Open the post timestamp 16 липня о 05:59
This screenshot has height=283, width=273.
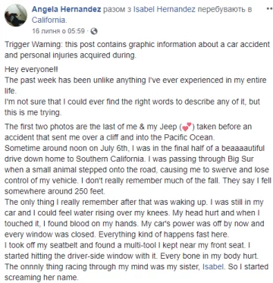(58, 31)
